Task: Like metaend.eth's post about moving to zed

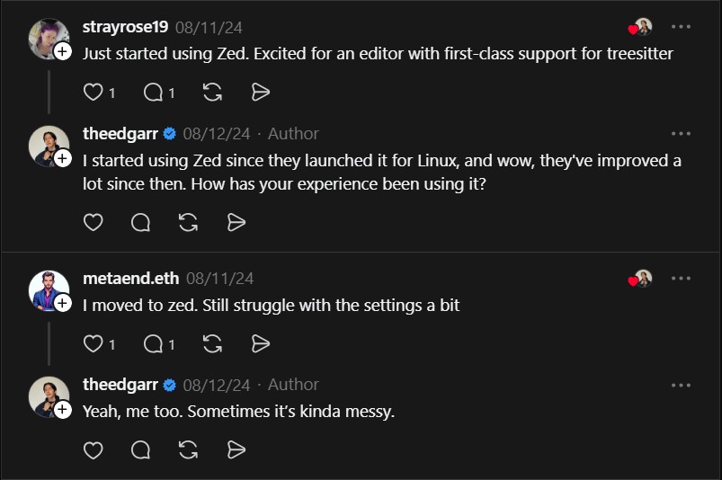Action: tap(94, 343)
